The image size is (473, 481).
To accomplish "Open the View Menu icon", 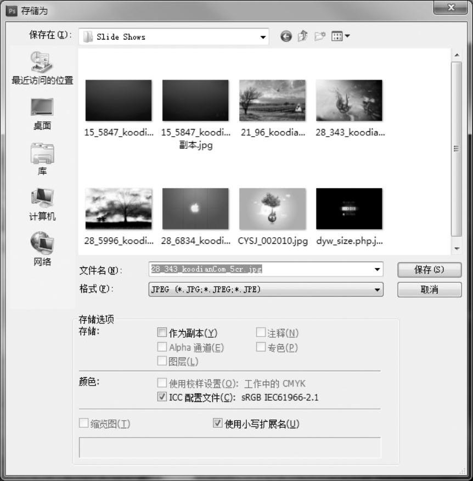I will pyautogui.click(x=337, y=36).
